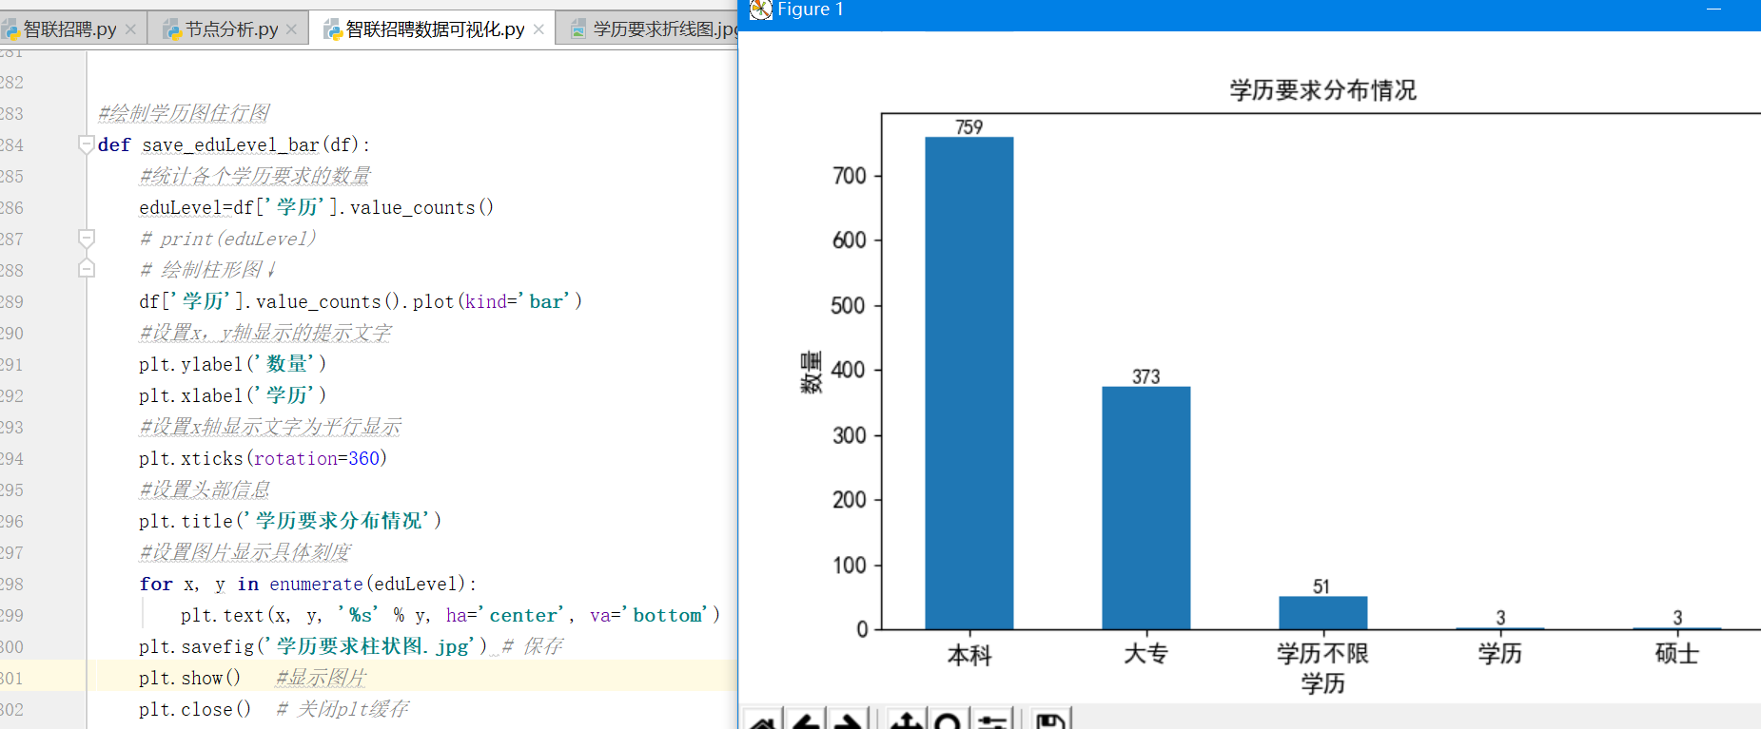Click the y-axis label 数量
1761x729 pixels.
[811, 372]
